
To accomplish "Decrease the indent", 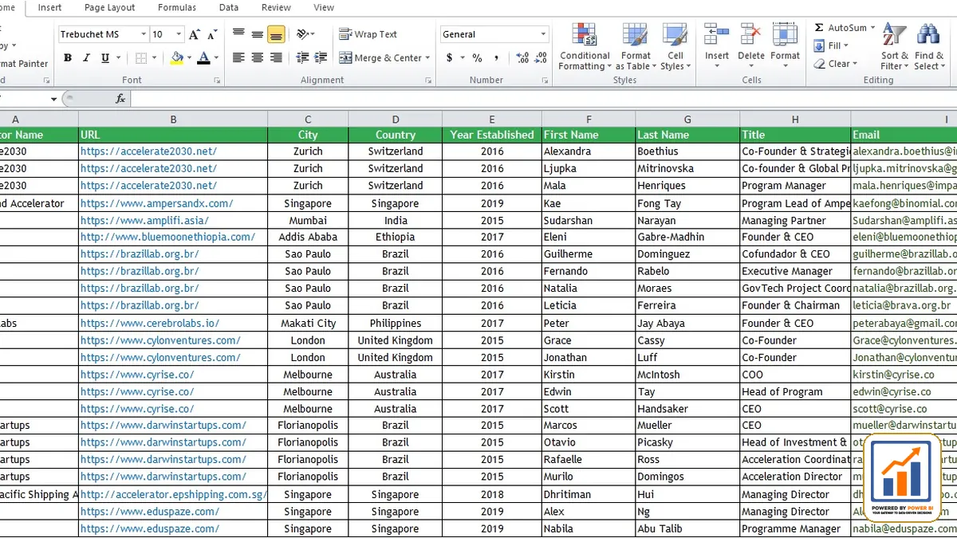I will [302, 58].
